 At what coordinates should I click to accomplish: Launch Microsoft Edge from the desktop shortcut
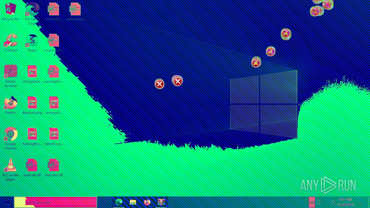32,14
